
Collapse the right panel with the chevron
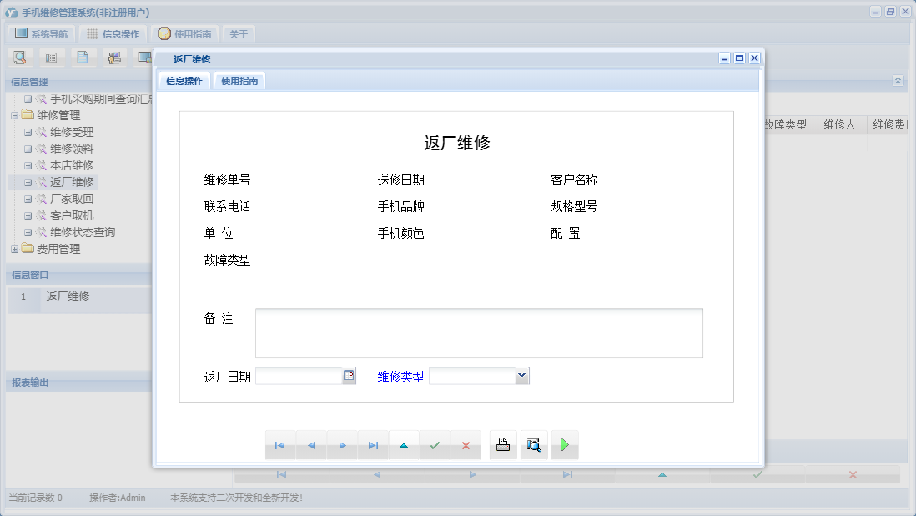click(898, 80)
